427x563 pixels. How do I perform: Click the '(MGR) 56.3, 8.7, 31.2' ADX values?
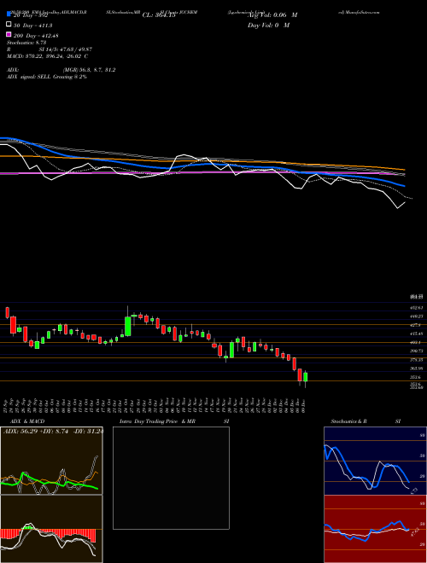pos(89,70)
